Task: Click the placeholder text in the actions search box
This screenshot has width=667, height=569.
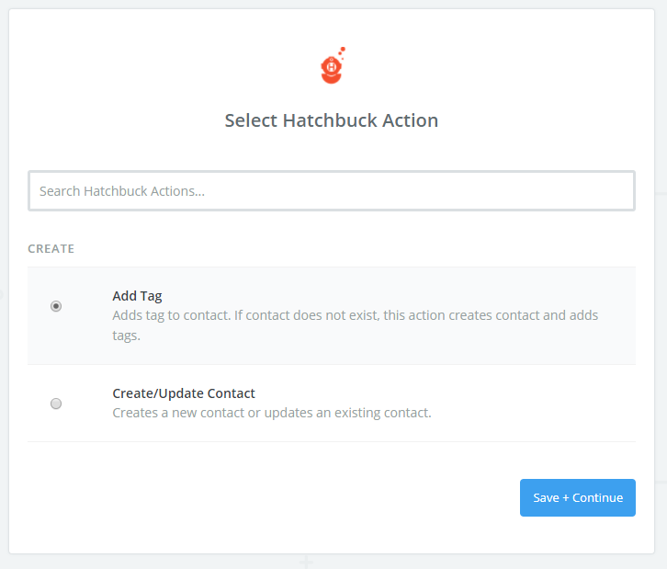Action: click(122, 191)
